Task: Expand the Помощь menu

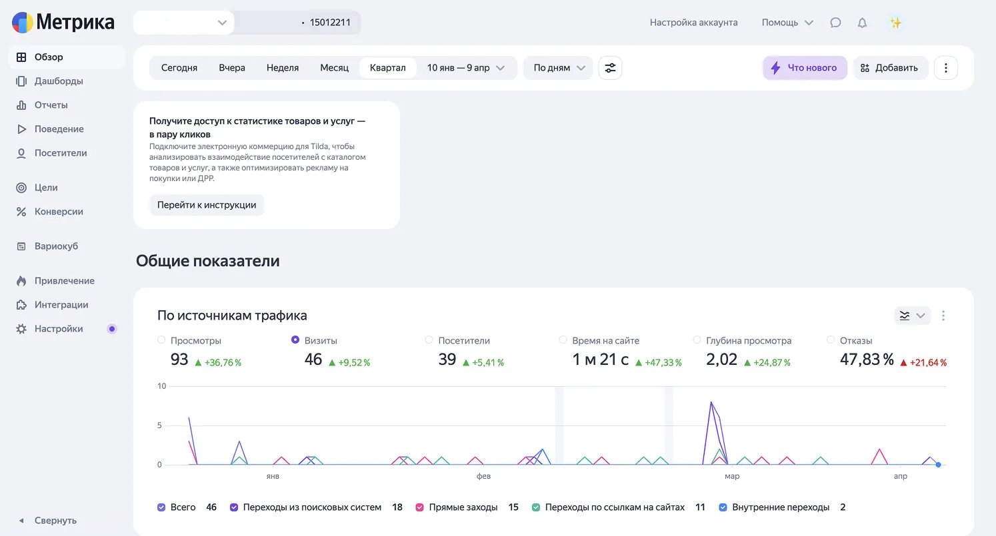Action: [x=787, y=23]
